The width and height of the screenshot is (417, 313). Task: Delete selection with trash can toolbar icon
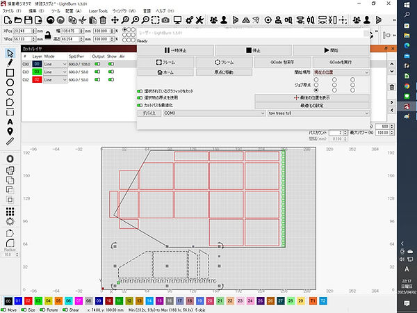(103, 20)
